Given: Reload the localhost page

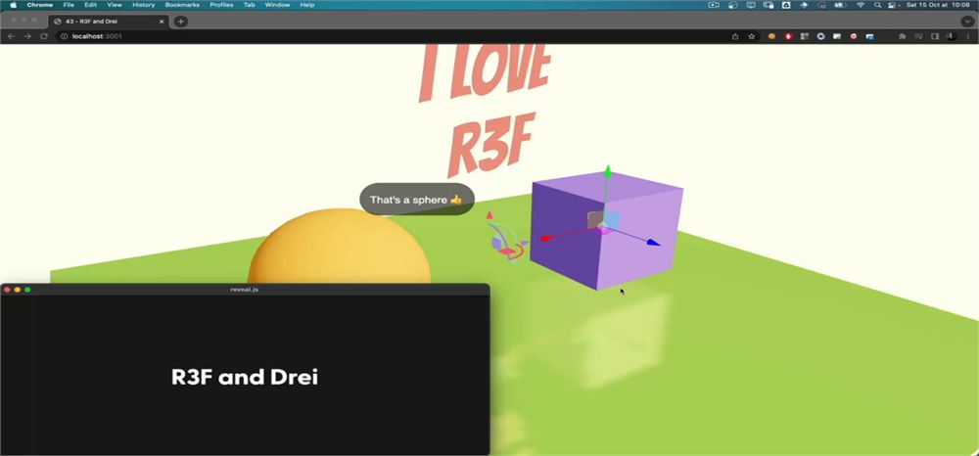Looking at the screenshot, I should [x=44, y=36].
